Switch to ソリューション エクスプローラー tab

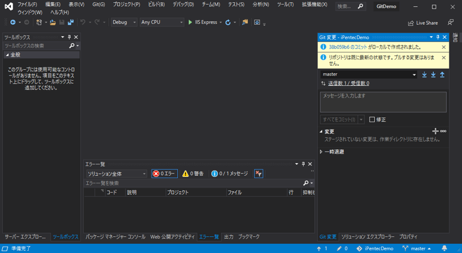368,236
